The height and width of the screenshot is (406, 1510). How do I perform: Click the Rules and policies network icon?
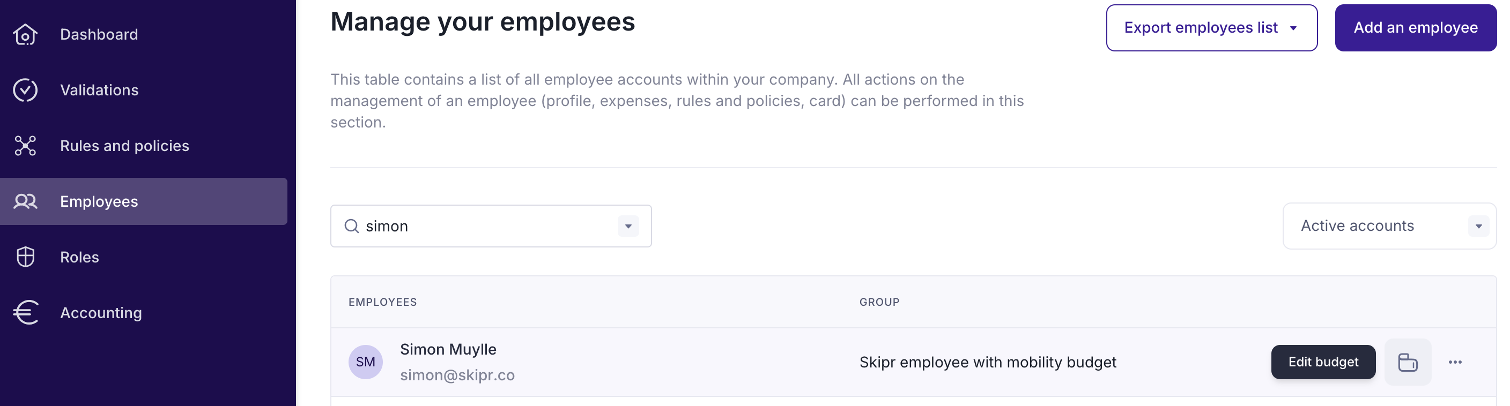[25, 146]
